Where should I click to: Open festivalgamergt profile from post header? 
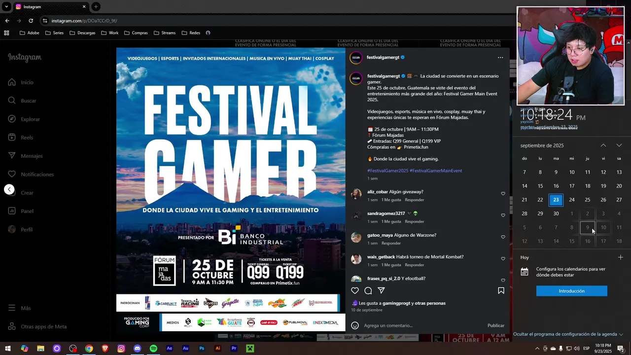(383, 57)
